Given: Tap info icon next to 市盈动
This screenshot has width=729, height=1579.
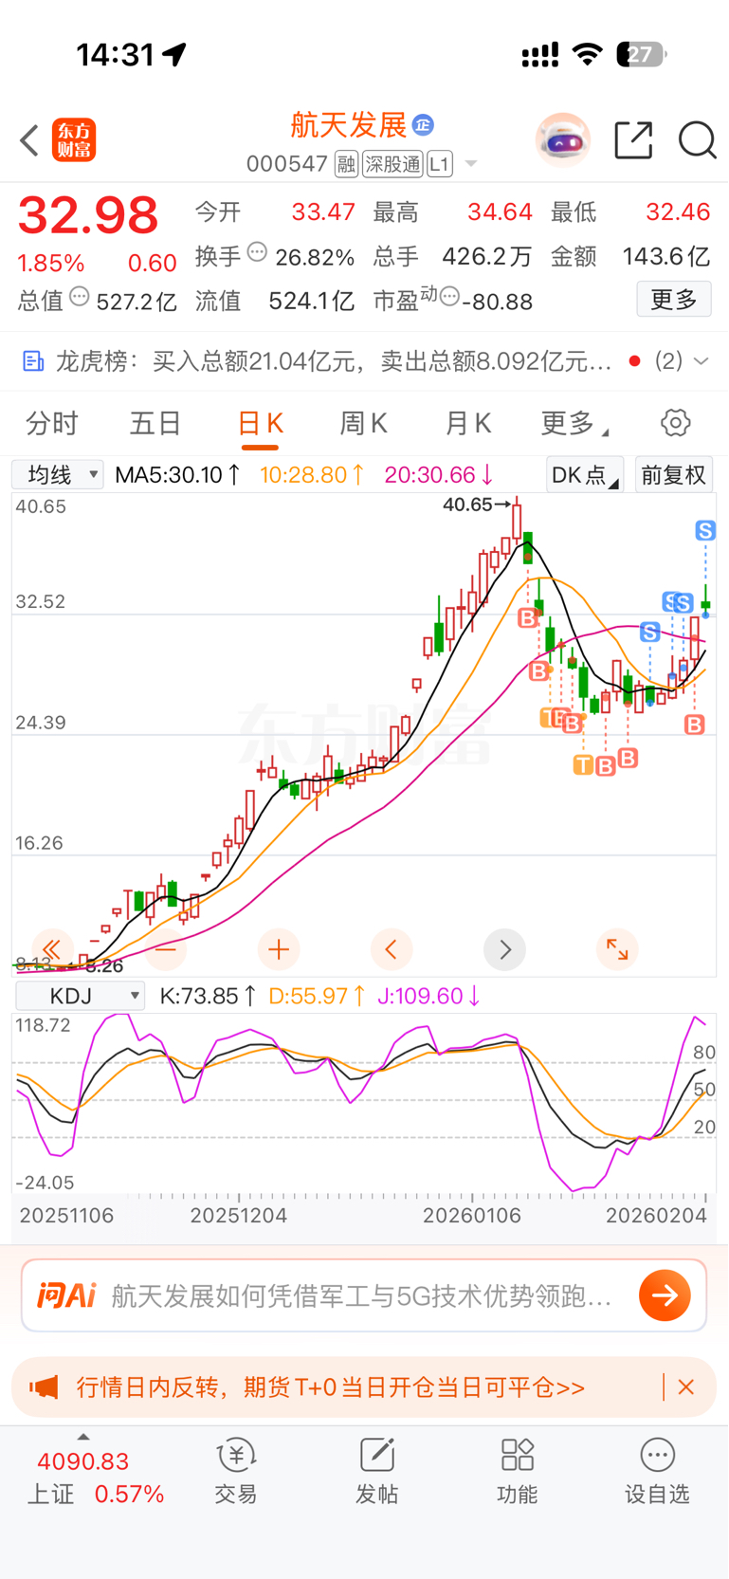Looking at the screenshot, I should point(449,297).
